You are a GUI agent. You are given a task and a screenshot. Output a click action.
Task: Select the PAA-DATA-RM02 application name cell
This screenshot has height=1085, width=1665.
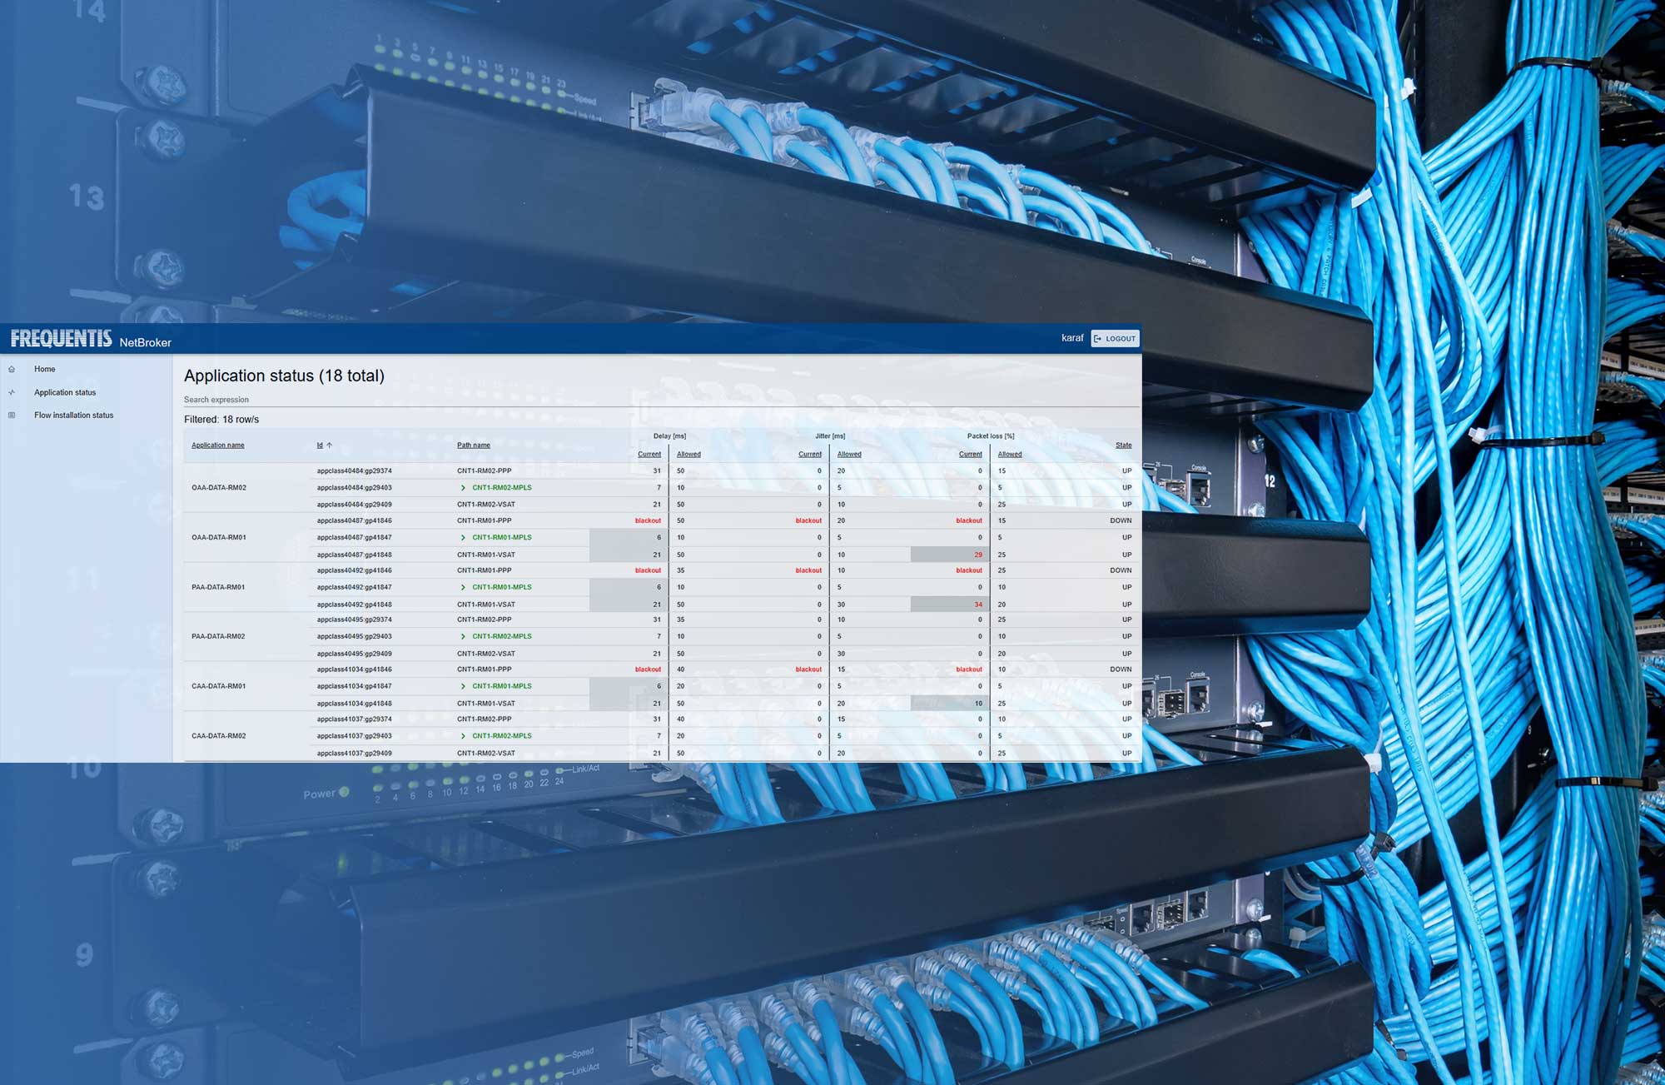coord(218,636)
